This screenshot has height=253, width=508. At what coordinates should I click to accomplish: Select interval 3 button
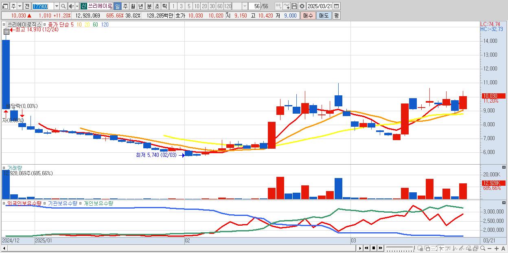click(181, 6)
